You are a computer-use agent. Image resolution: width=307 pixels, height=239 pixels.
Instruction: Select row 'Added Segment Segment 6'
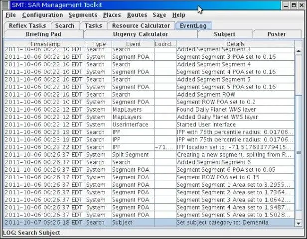point(149,162)
